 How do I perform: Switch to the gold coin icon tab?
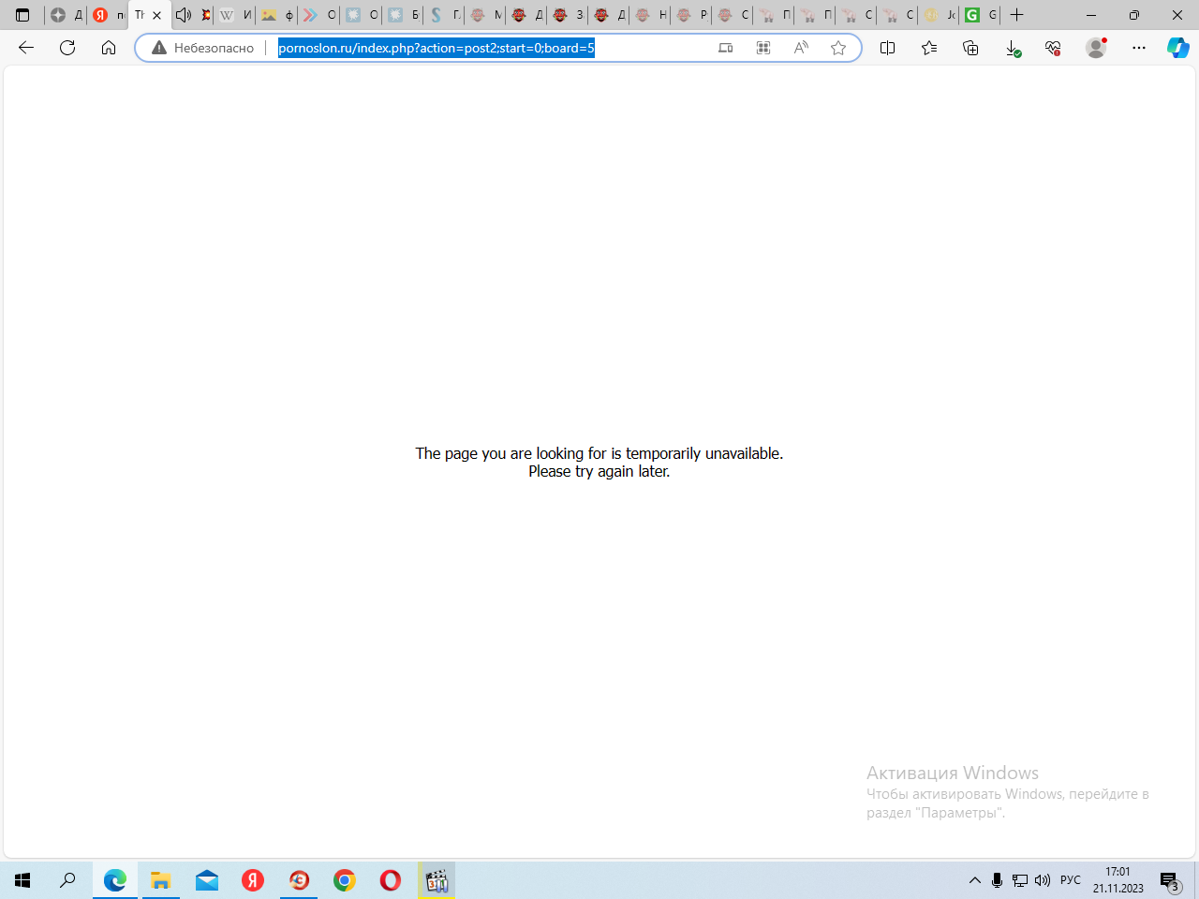pos(939,15)
